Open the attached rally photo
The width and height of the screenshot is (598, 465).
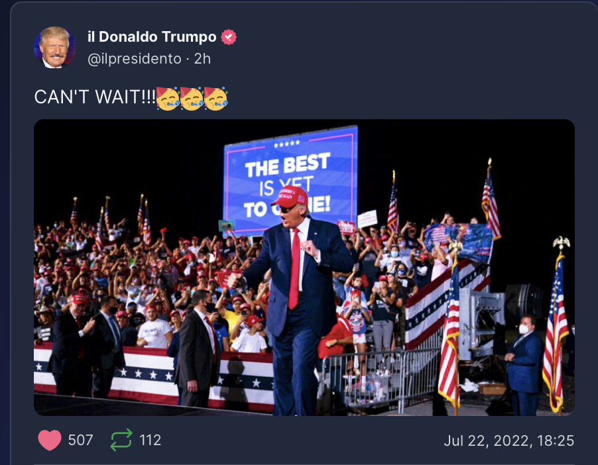(x=304, y=268)
